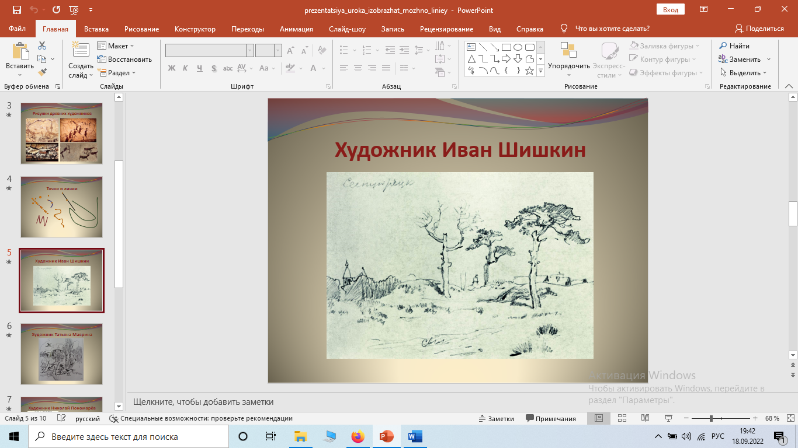The width and height of the screenshot is (798, 448).
Task: Click the notes area 'Щелкните, чтобы добавить заметки'
Action: coord(203,402)
